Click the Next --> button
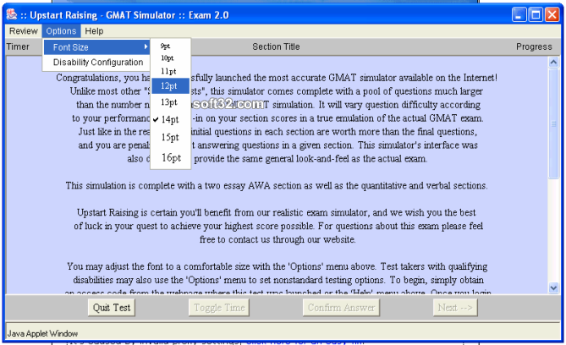Screen dimensions: 566x345 pos(455,308)
